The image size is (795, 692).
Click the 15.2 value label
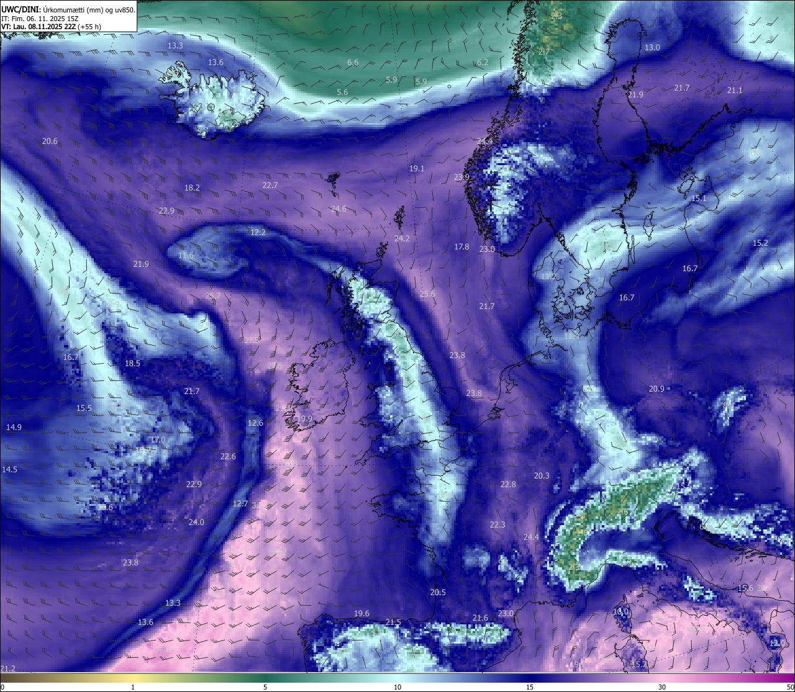pos(760,243)
